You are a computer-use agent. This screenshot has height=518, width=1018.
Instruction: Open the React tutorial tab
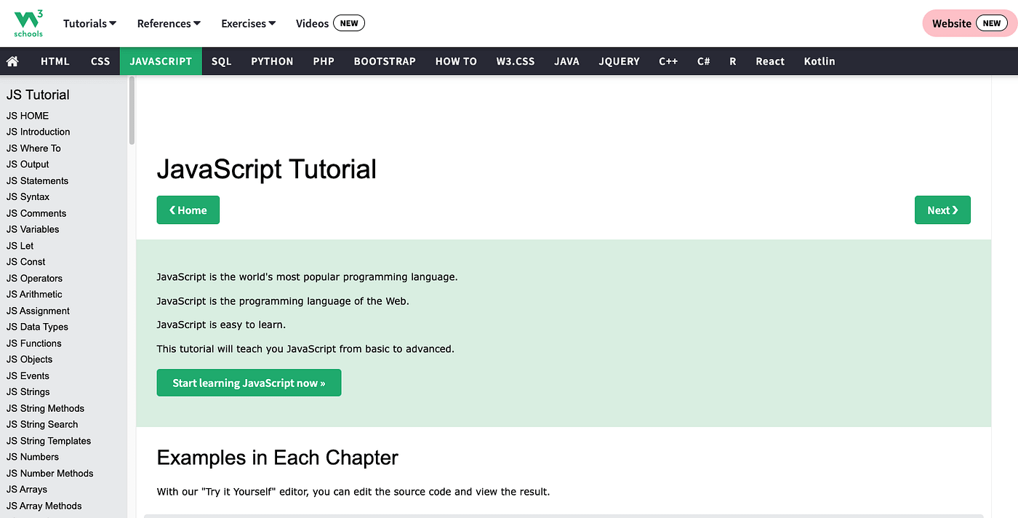(770, 61)
